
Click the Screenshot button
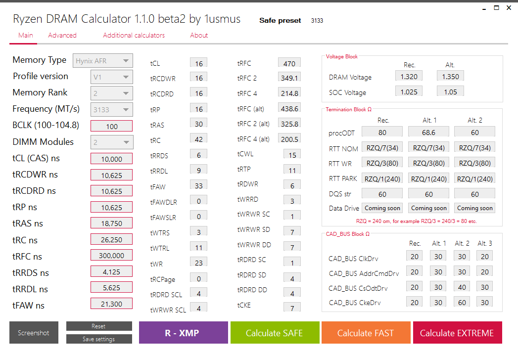pos(34,333)
